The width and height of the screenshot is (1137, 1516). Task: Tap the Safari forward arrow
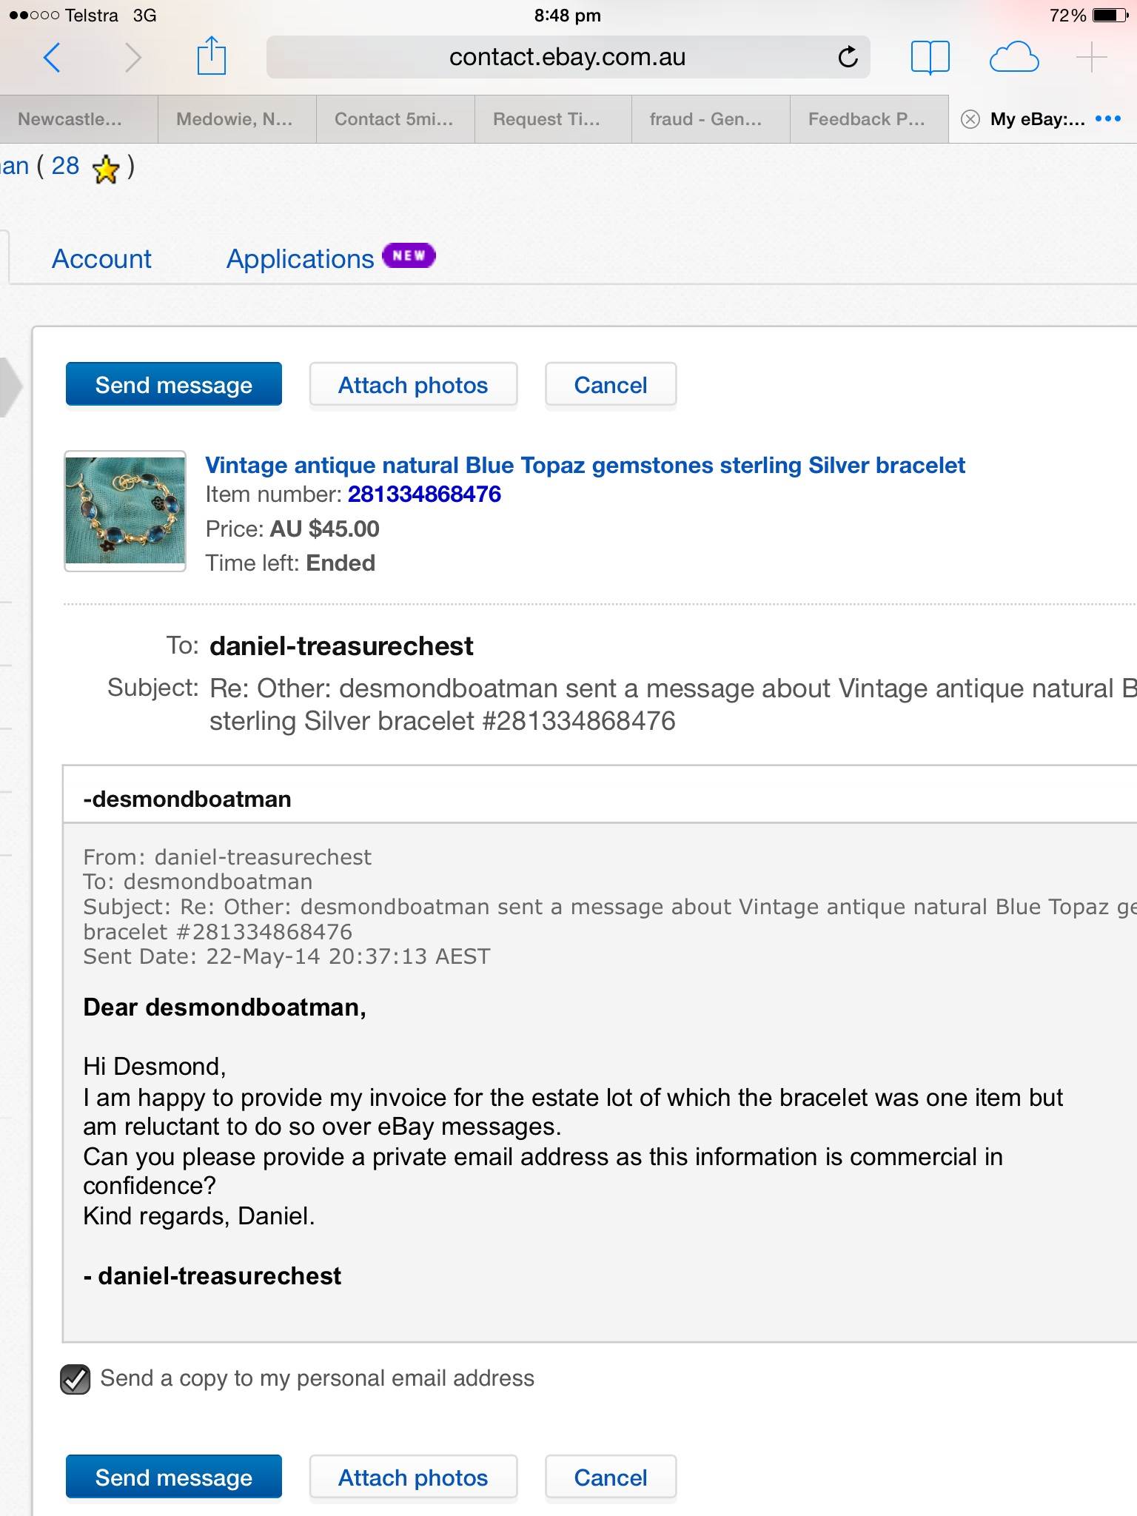(x=133, y=57)
